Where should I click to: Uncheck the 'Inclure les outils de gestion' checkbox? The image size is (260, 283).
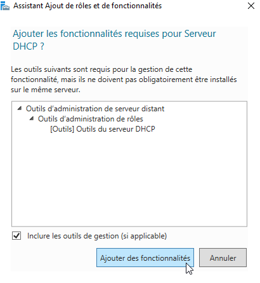point(16,236)
